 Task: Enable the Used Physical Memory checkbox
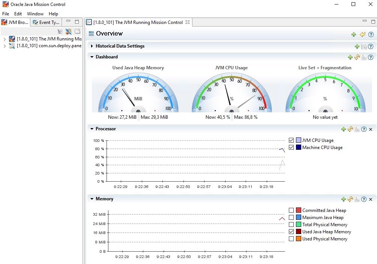pos(291,239)
